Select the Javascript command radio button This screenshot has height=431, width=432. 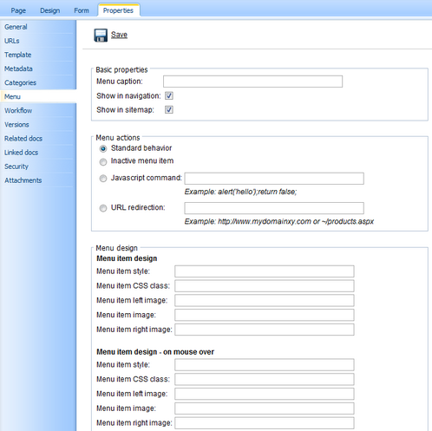point(103,179)
